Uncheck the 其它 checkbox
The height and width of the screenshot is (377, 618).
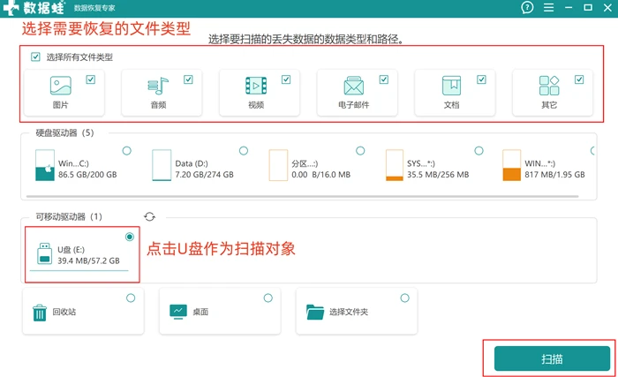coord(579,79)
